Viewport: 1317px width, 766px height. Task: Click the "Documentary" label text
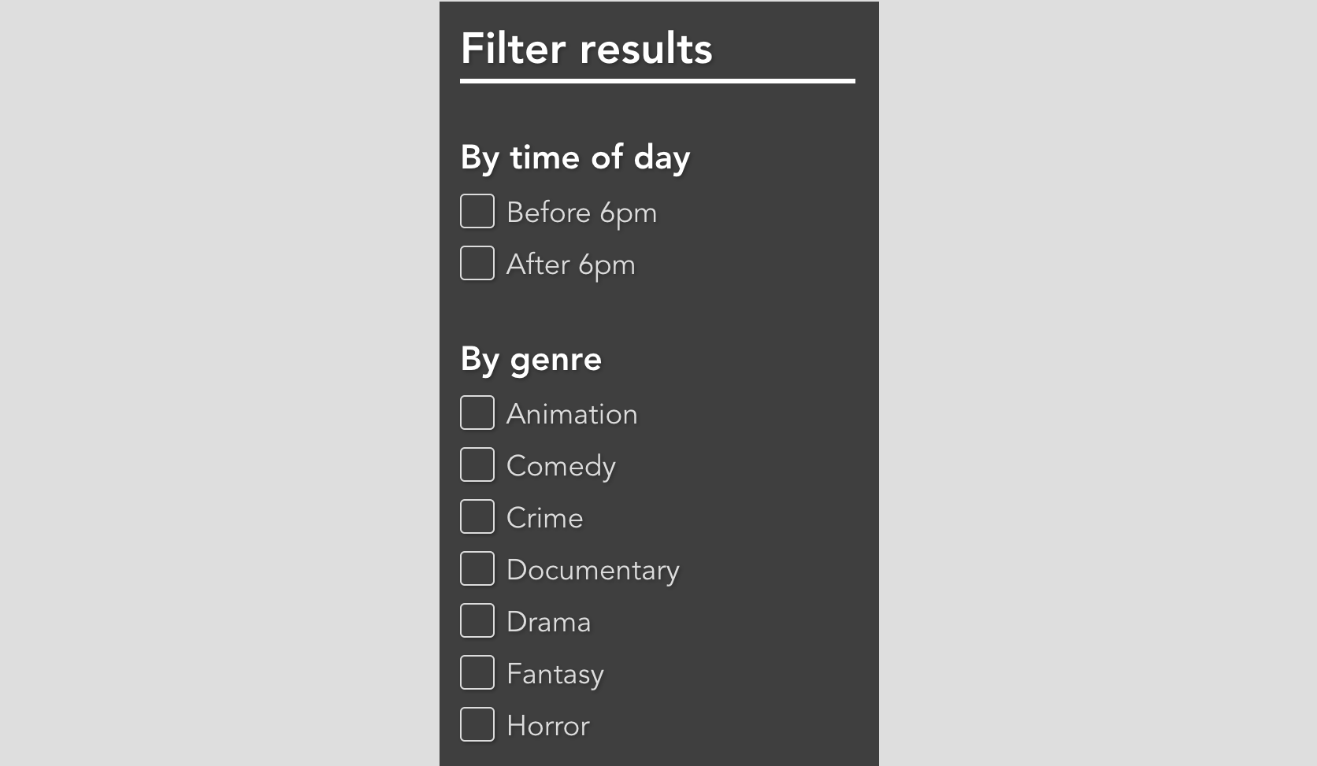[x=592, y=570]
